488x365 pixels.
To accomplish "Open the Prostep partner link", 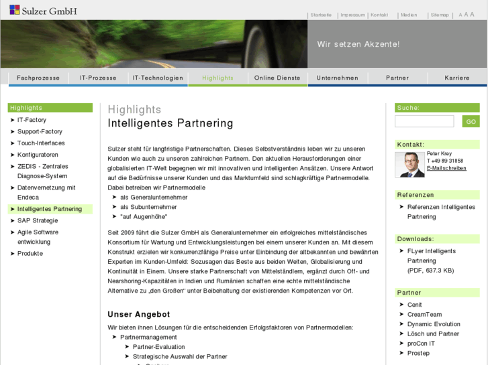I will [418, 353].
